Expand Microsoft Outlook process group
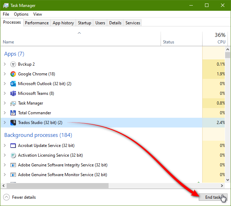Image resolution: width=231 pixels, height=206 pixels. coord(5,84)
